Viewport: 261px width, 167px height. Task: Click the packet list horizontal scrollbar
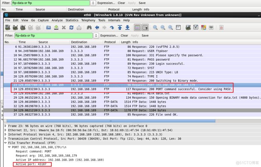click(x=111, y=121)
